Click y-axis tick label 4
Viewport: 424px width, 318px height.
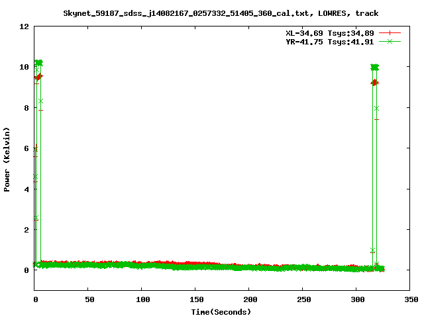[26, 189]
